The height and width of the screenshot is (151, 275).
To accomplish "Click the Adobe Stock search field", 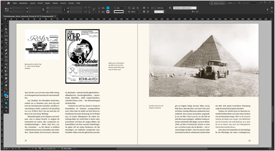I will (x=247, y=3).
